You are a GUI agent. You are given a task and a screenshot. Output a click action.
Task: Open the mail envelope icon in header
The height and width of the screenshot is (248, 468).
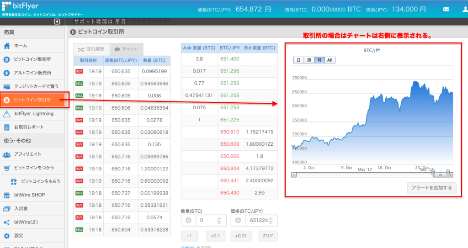(446, 9)
